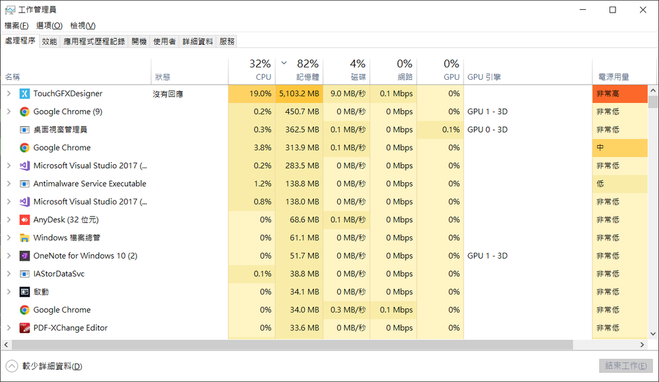Expand the AnyDesk (32 位元) row

pos(9,220)
